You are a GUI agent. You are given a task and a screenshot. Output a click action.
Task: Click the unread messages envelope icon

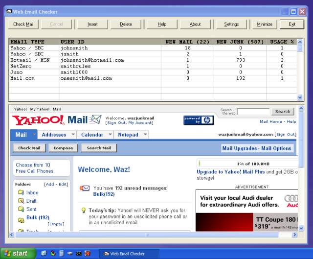click(85, 188)
